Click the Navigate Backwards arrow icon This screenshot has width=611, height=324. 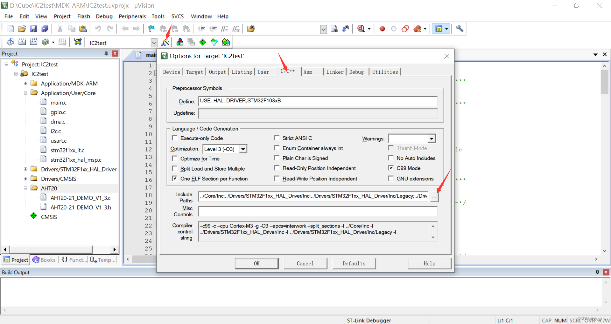(125, 29)
